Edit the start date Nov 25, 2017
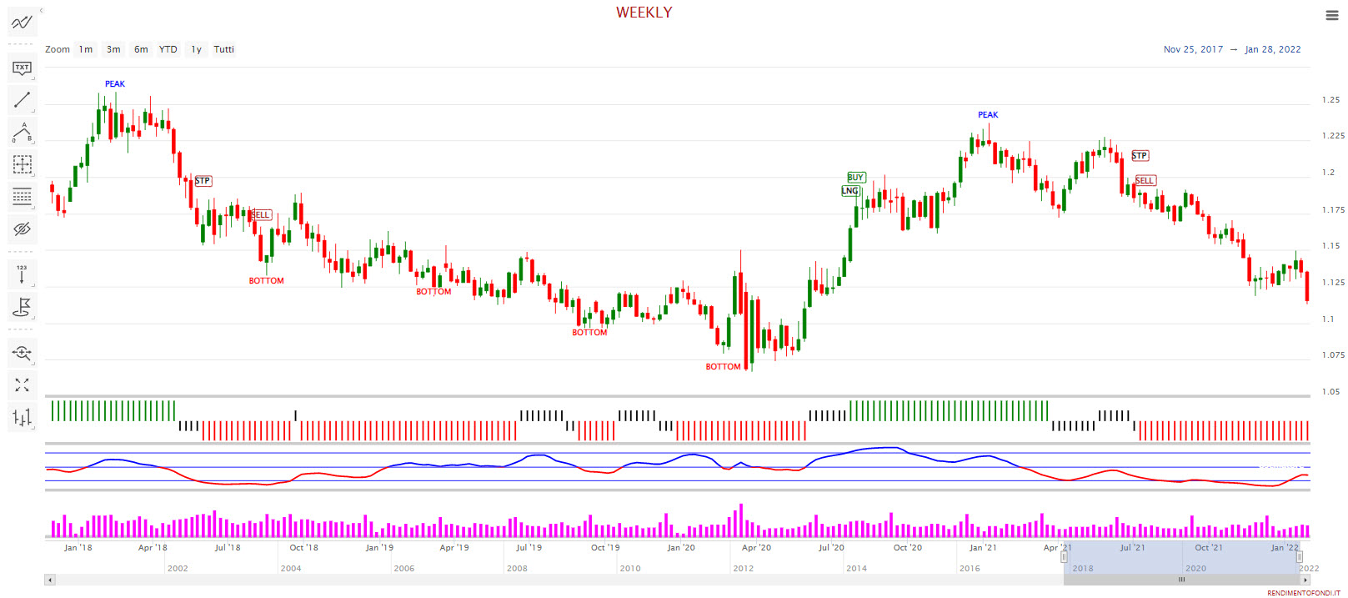Image resolution: width=1348 pixels, height=598 pixels. click(1193, 49)
